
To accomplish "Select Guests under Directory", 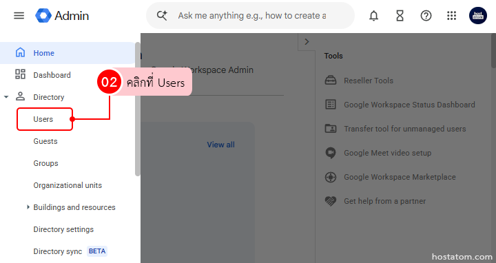I will tap(45, 141).
